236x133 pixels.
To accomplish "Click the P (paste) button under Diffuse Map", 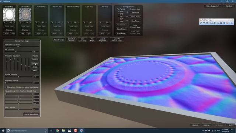I will pos(20,23).
